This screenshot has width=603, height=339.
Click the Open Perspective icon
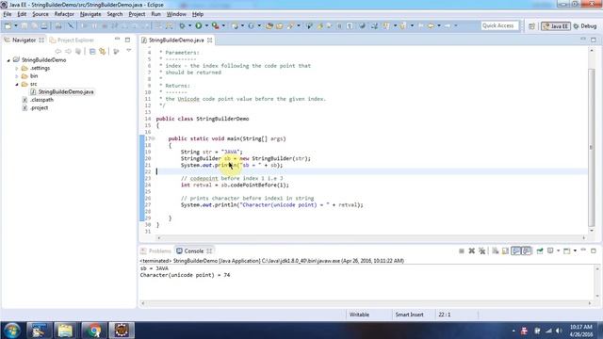[531, 26]
